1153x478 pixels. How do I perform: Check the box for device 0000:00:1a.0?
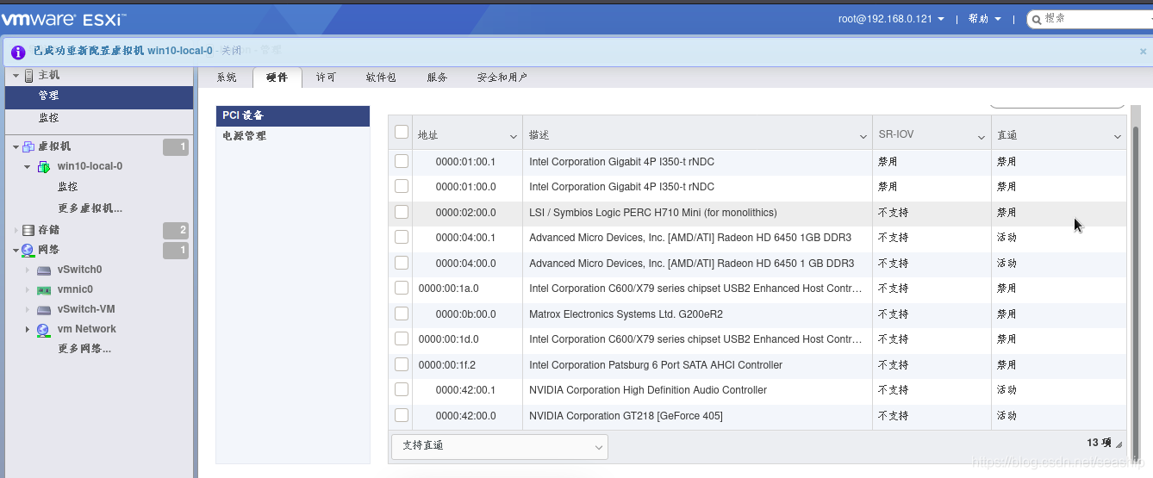coord(402,288)
